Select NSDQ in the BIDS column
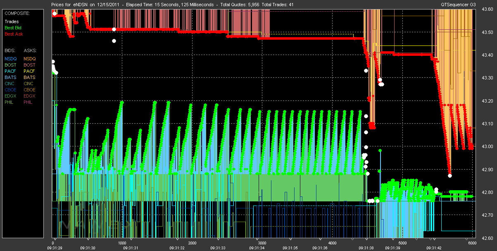Image resolution: width=497 pixels, height=251 pixels. click(x=10, y=59)
